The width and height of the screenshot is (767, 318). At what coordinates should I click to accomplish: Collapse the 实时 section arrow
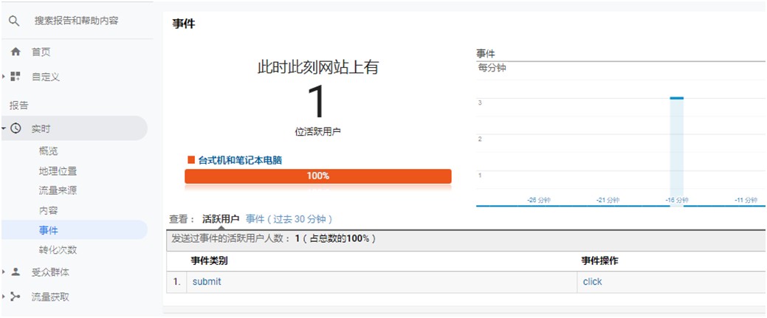(x=4, y=128)
